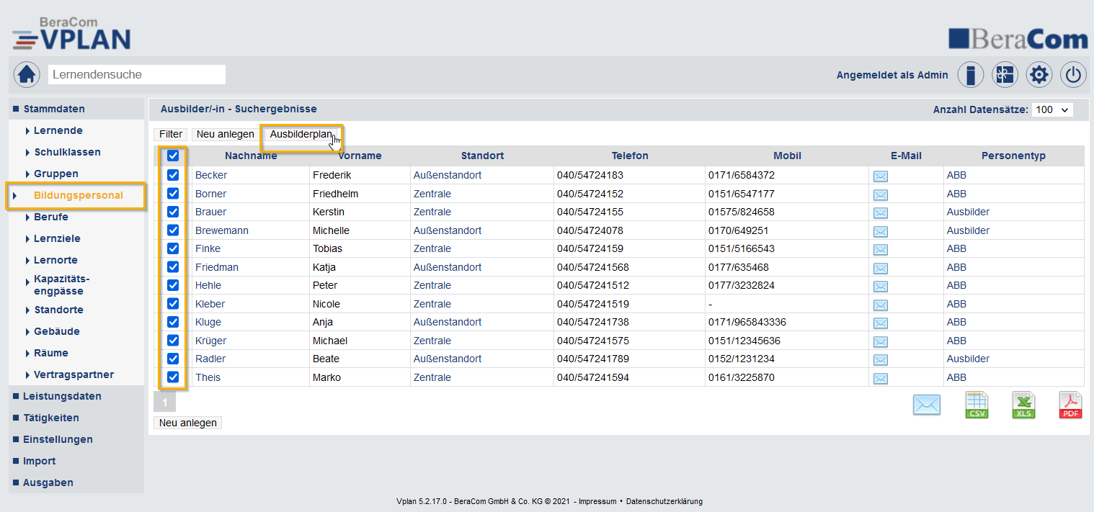The image size is (1094, 512).
Task: Click the Ausbilderplan button
Action: point(301,134)
